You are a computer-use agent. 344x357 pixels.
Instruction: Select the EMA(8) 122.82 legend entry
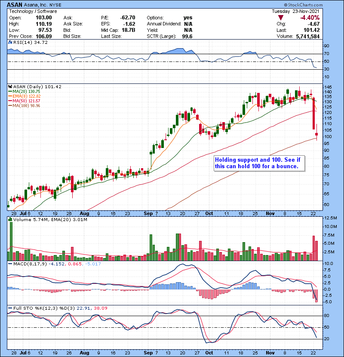coord(25,96)
